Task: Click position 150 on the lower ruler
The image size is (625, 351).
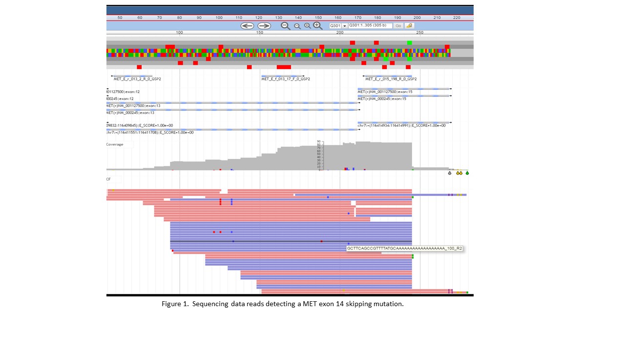Action: pyautogui.click(x=259, y=33)
